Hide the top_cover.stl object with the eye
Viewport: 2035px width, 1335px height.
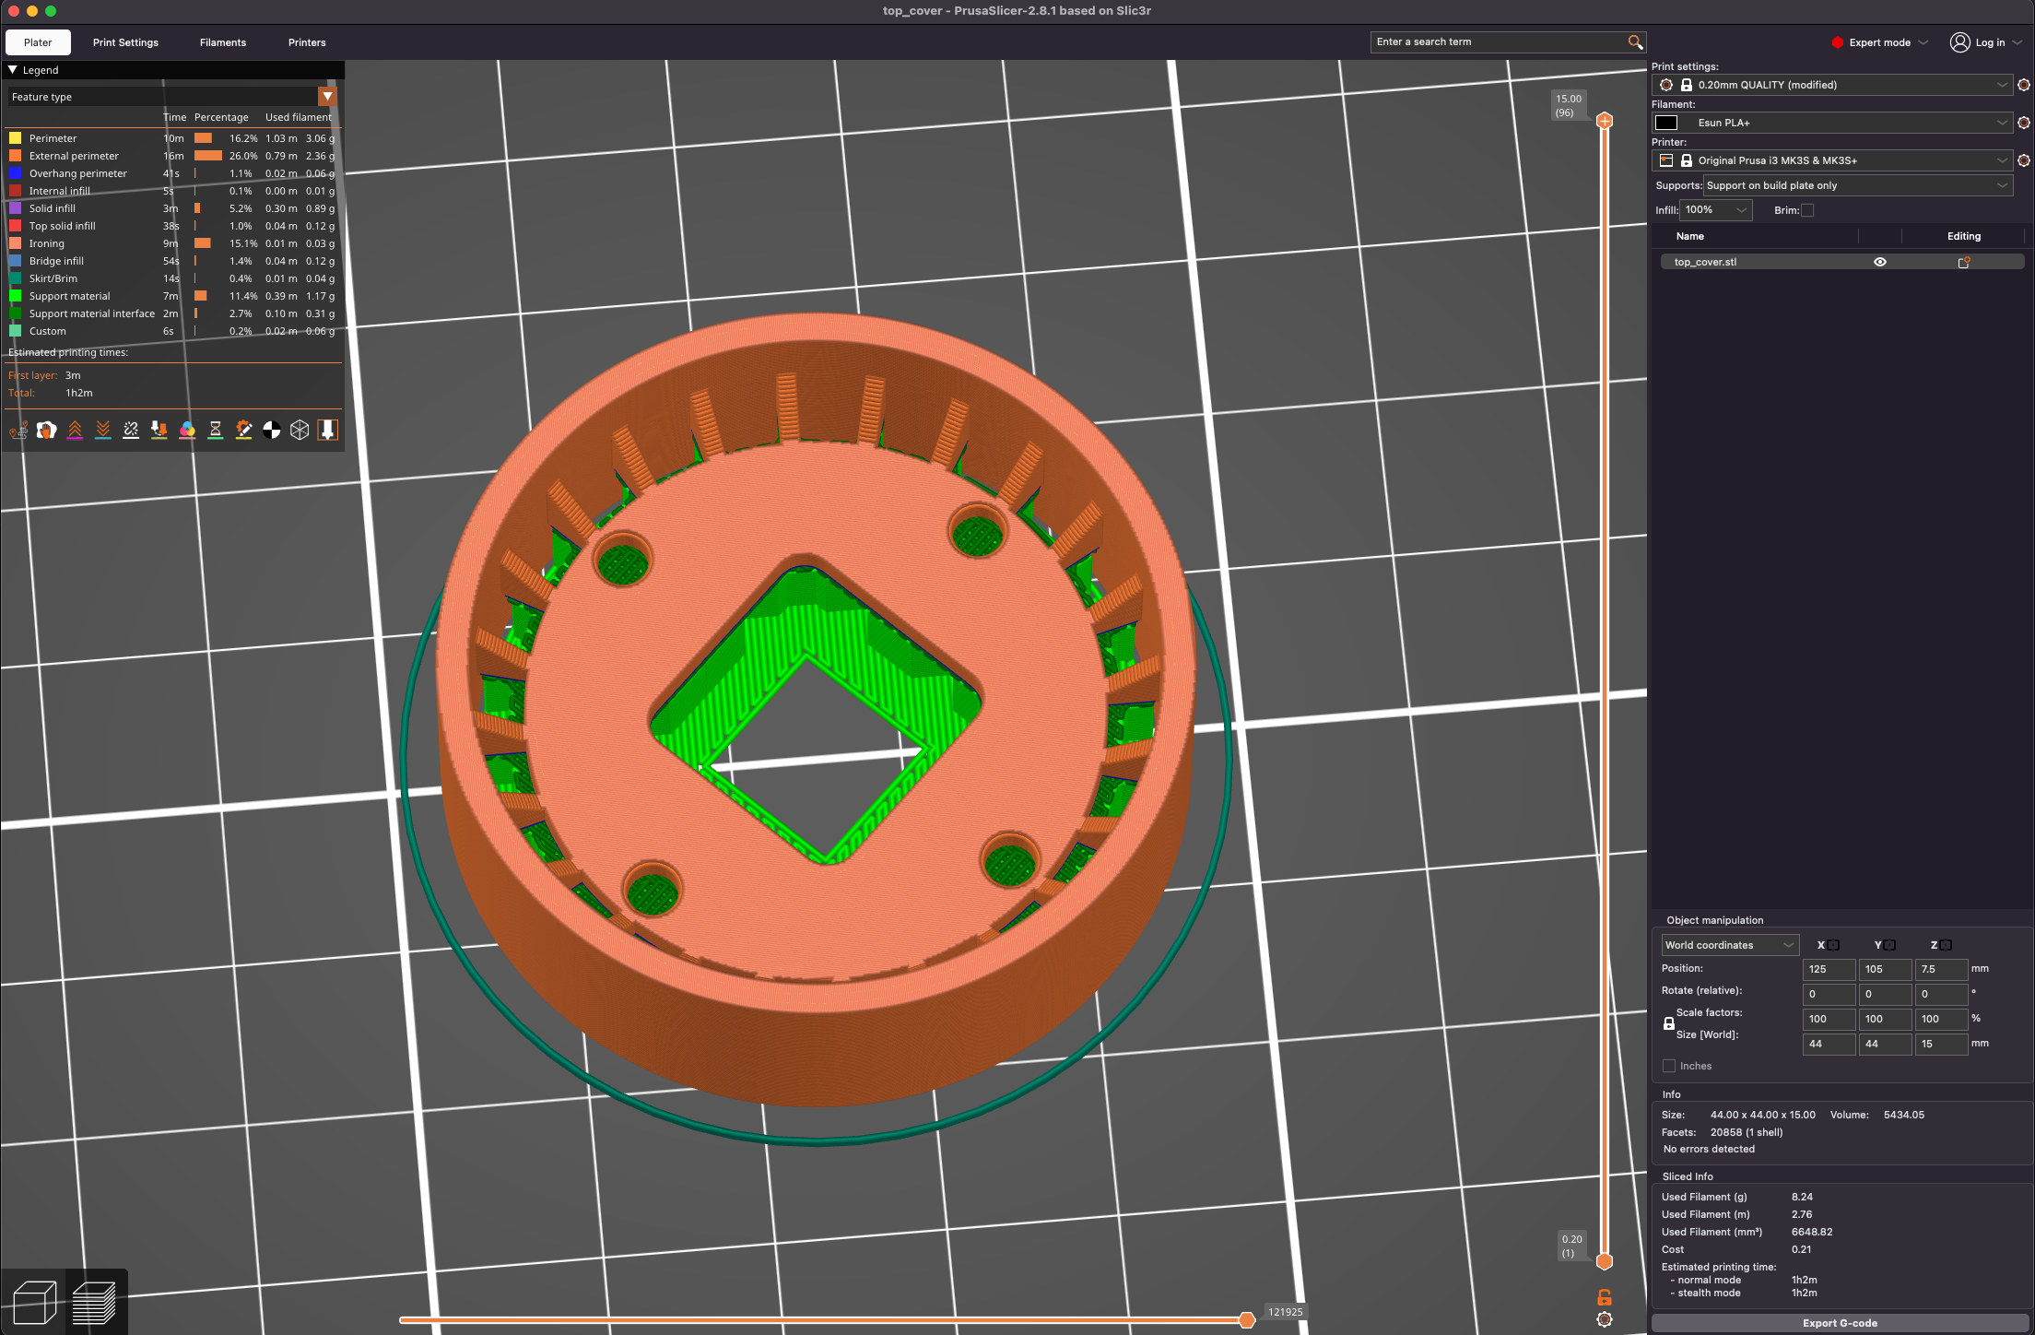click(x=1879, y=262)
